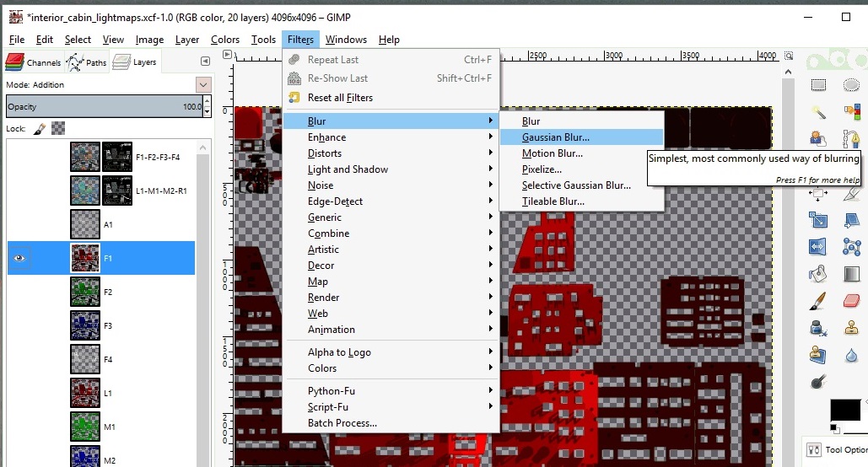Click Gaussian Blur in the Blur submenu
The image size is (868, 467).
pos(555,137)
